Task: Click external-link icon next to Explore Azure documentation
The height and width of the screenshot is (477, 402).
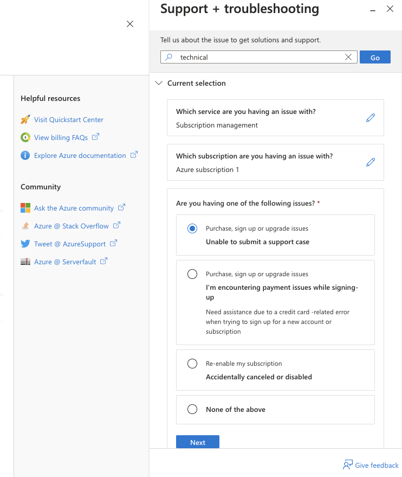Action: [x=134, y=155]
